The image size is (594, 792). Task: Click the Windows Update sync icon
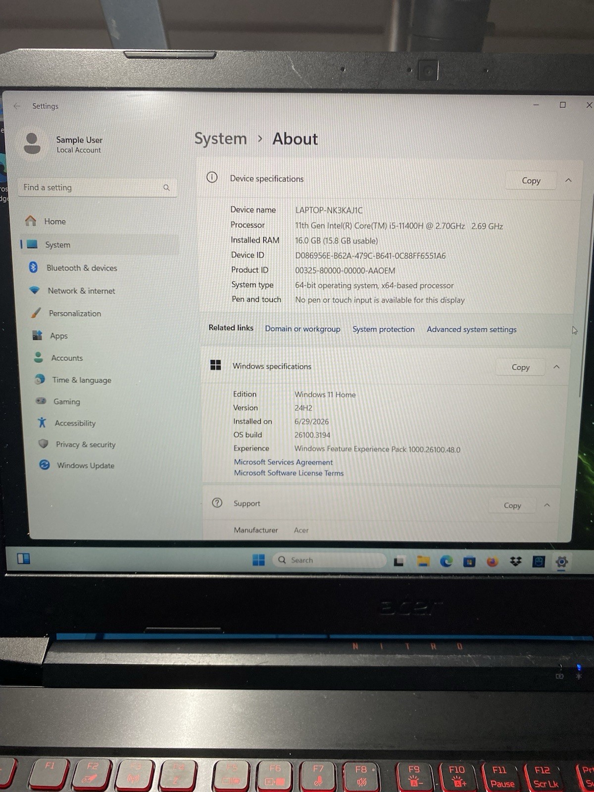click(45, 465)
